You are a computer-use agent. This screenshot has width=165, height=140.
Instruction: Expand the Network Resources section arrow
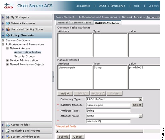[3, 23]
